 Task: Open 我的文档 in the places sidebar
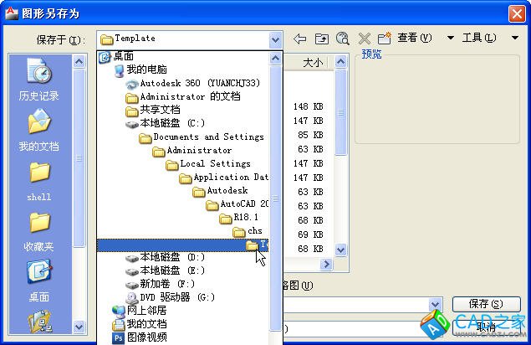tap(38, 130)
